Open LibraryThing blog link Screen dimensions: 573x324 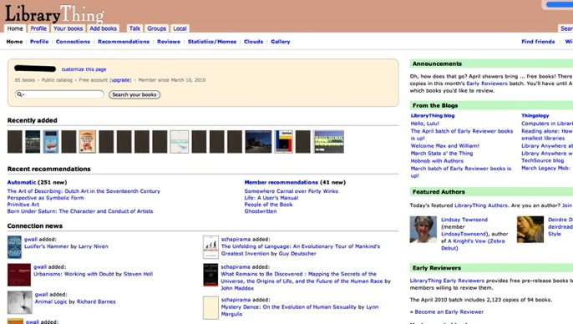tap(433, 115)
